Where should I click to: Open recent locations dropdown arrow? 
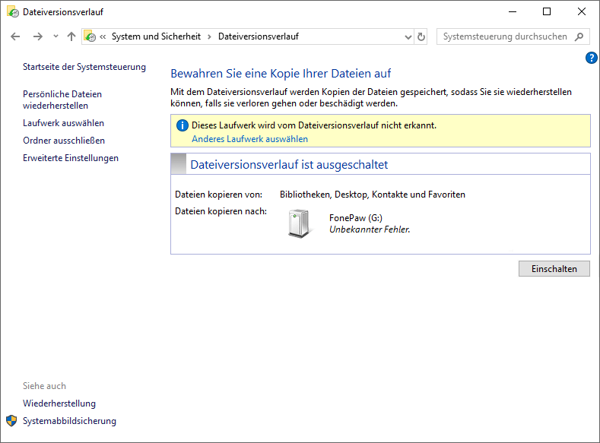coord(56,36)
